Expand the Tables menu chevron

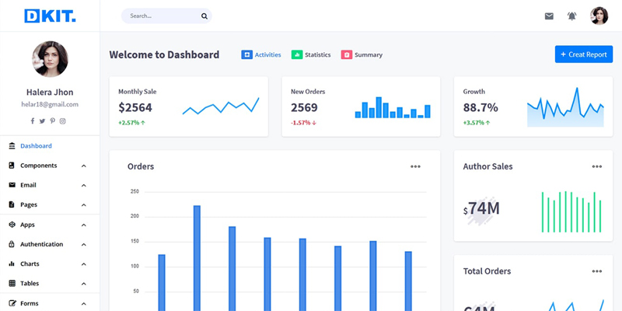(x=84, y=284)
